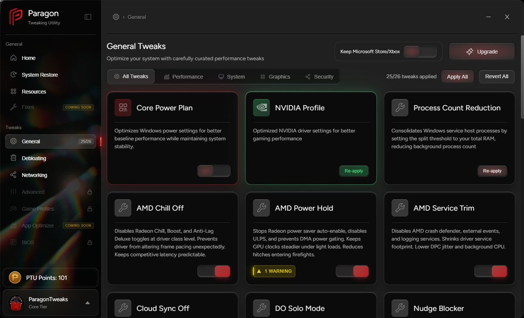Open Resources in sidebar
This screenshot has height=318, width=524.
tap(50, 92)
